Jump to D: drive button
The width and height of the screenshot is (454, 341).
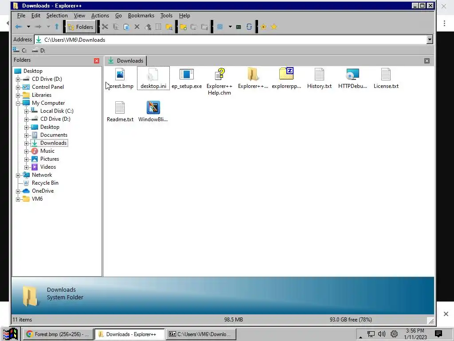click(39, 50)
